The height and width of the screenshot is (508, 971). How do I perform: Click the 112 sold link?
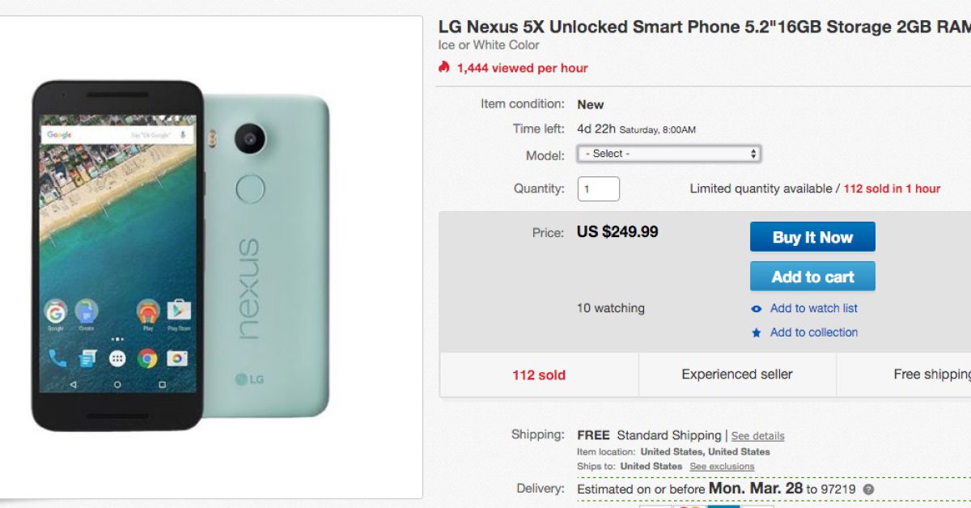pyautogui.click(x=539, y=375)
